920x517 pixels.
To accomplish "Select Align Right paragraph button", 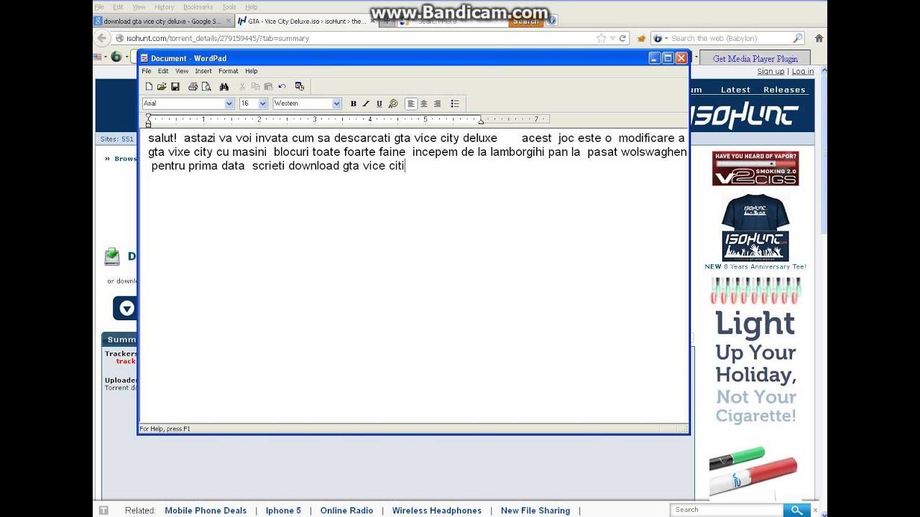I will click(x=437, y=104).
